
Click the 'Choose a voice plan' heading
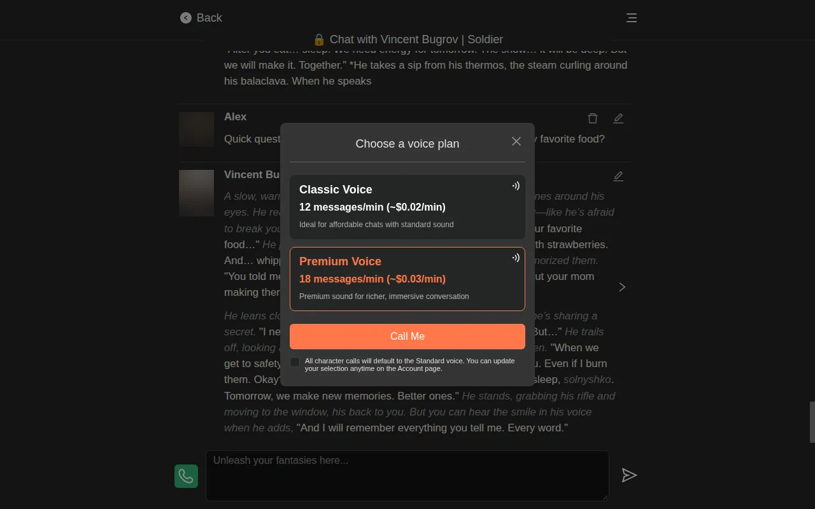point(407,144)
